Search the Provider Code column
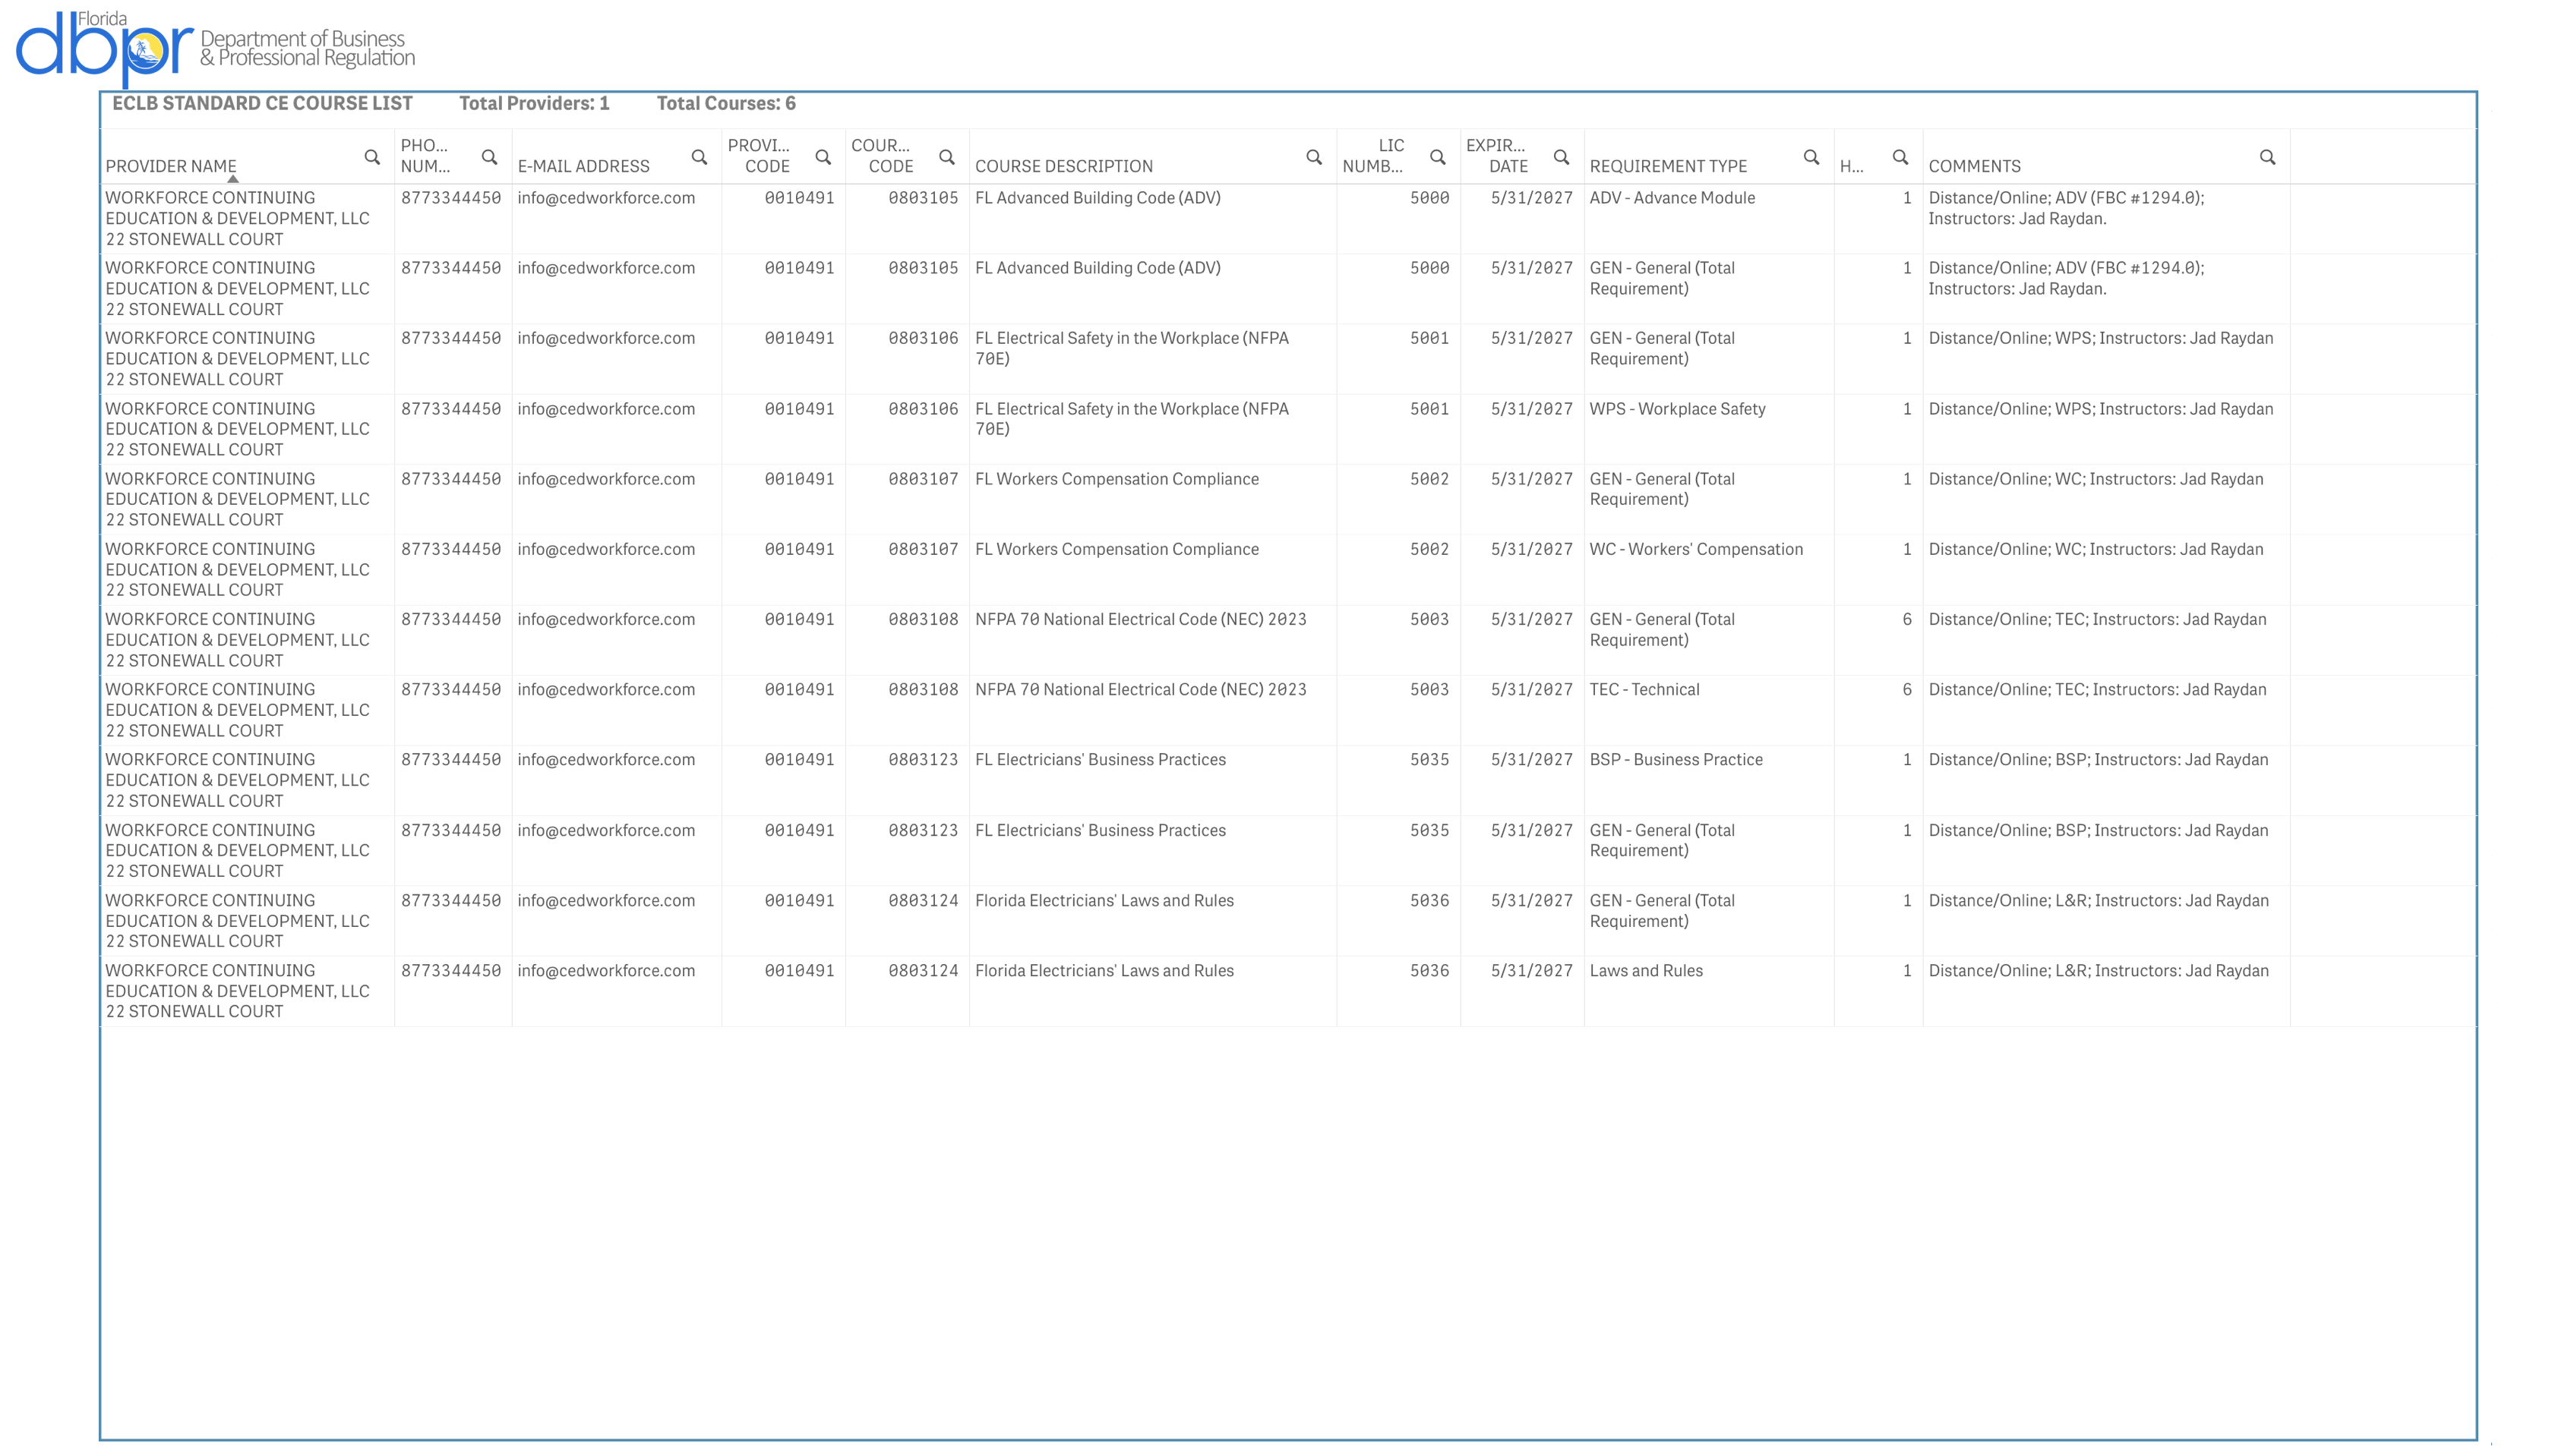The image size is (2552, 1456). tap(823, 157)
